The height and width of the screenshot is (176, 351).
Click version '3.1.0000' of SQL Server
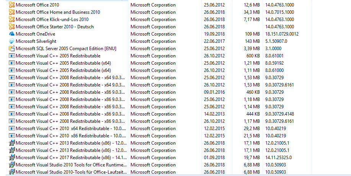(273, 48)
